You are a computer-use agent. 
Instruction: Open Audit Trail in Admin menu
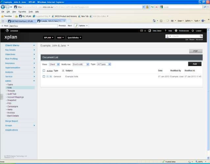coord(12,94)
